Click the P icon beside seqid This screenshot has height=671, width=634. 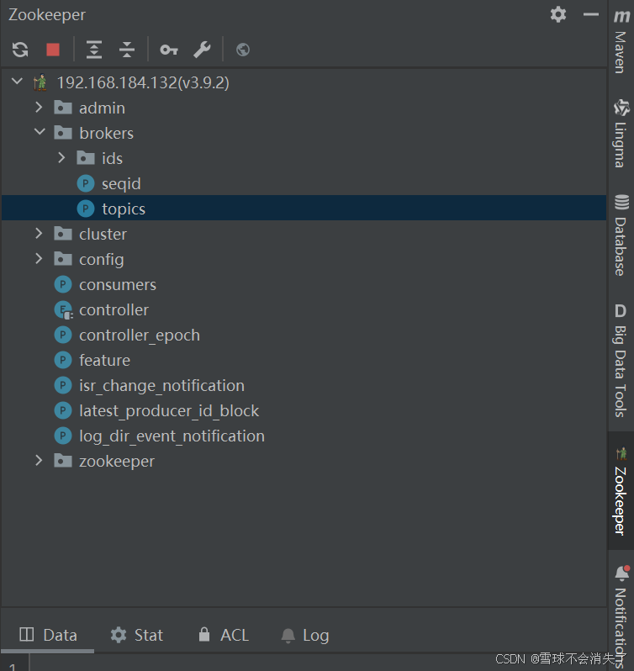[86, 183]
